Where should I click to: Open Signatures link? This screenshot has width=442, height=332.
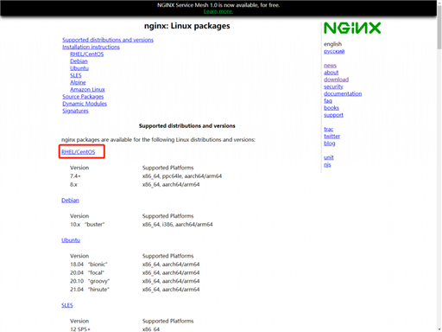pos(75,111)
